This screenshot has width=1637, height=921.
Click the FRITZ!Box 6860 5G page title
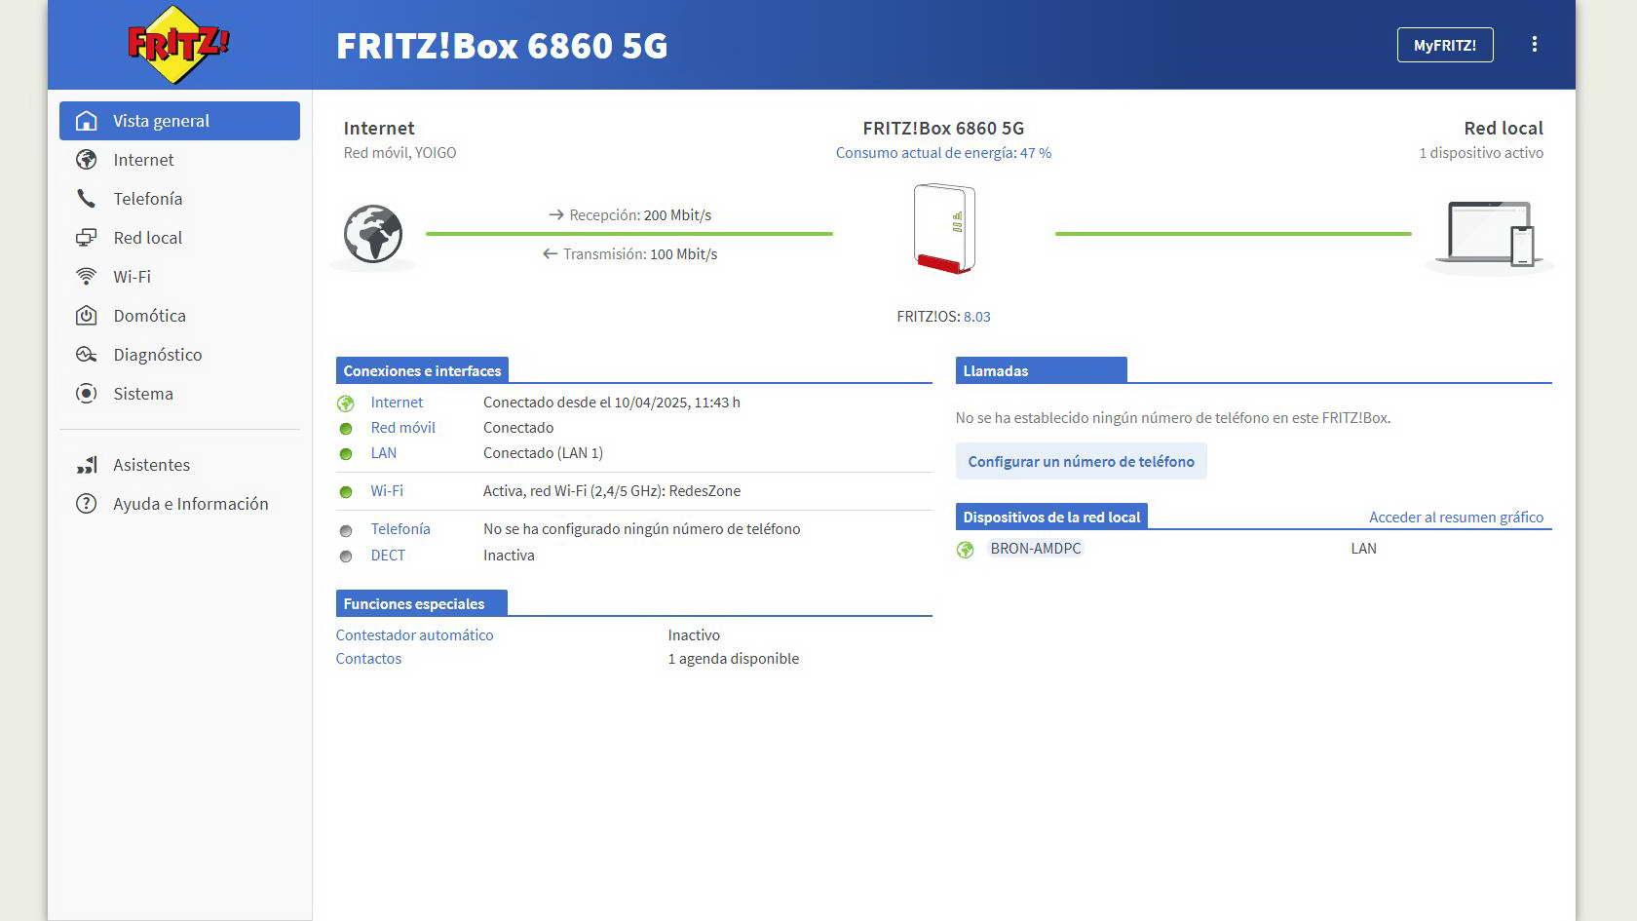point(502,46)
